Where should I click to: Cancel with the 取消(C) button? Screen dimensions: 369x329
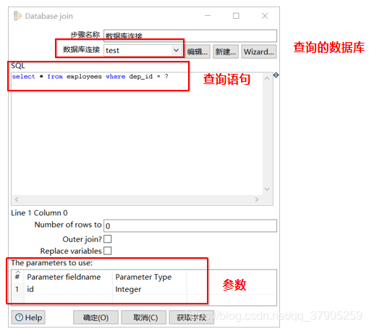click(143, 317)
